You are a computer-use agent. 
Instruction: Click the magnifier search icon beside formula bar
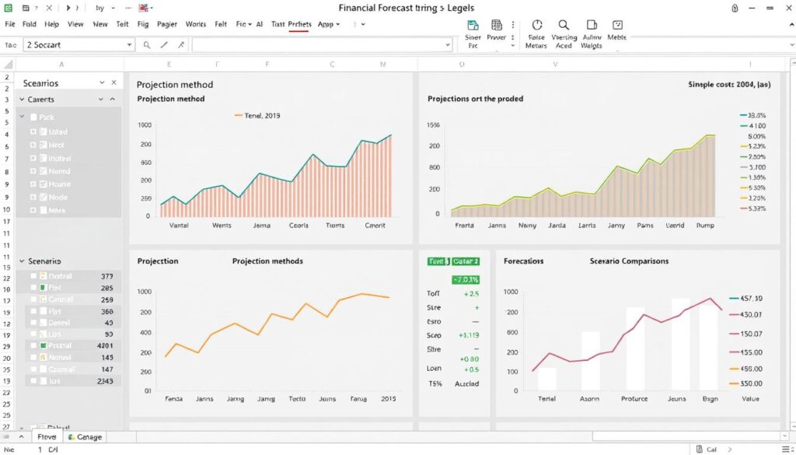147,45
